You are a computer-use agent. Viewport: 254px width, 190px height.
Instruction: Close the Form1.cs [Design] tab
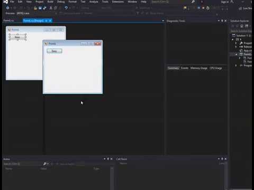tap(50, 21)
